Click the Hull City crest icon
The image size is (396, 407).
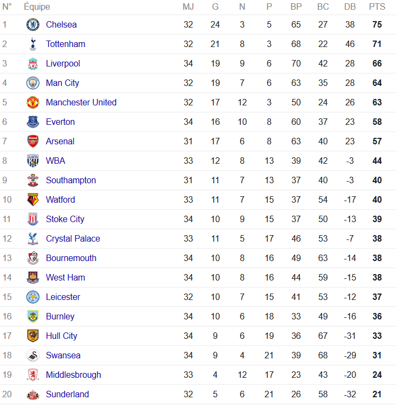click(x=33, y=336)
